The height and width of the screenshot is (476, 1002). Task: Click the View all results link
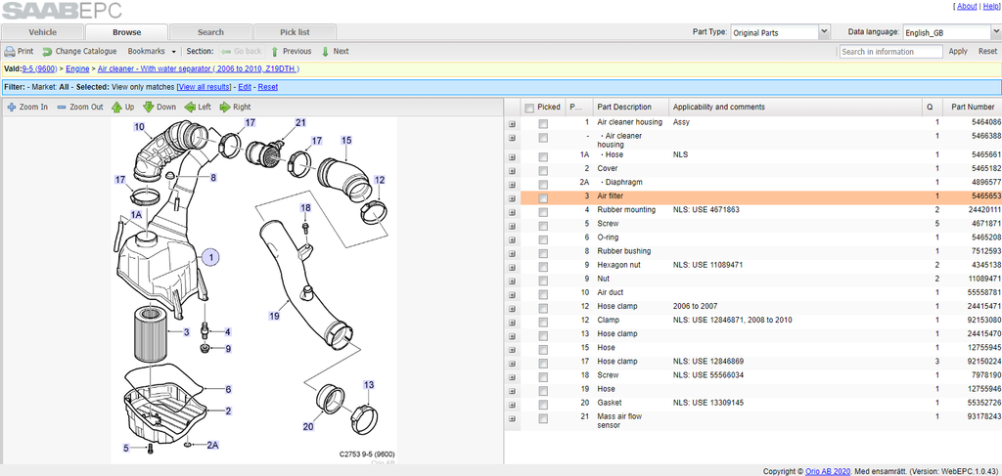[x=205, y=87]
